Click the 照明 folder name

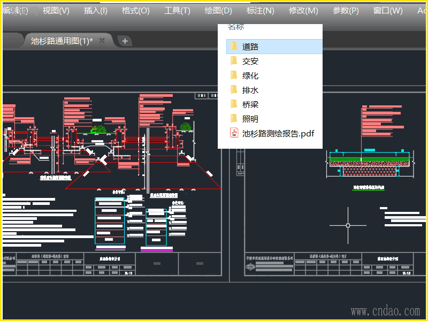click(250, 119)
